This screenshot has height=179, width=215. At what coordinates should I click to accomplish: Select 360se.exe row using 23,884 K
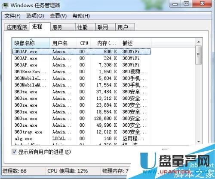click(82, 105)
